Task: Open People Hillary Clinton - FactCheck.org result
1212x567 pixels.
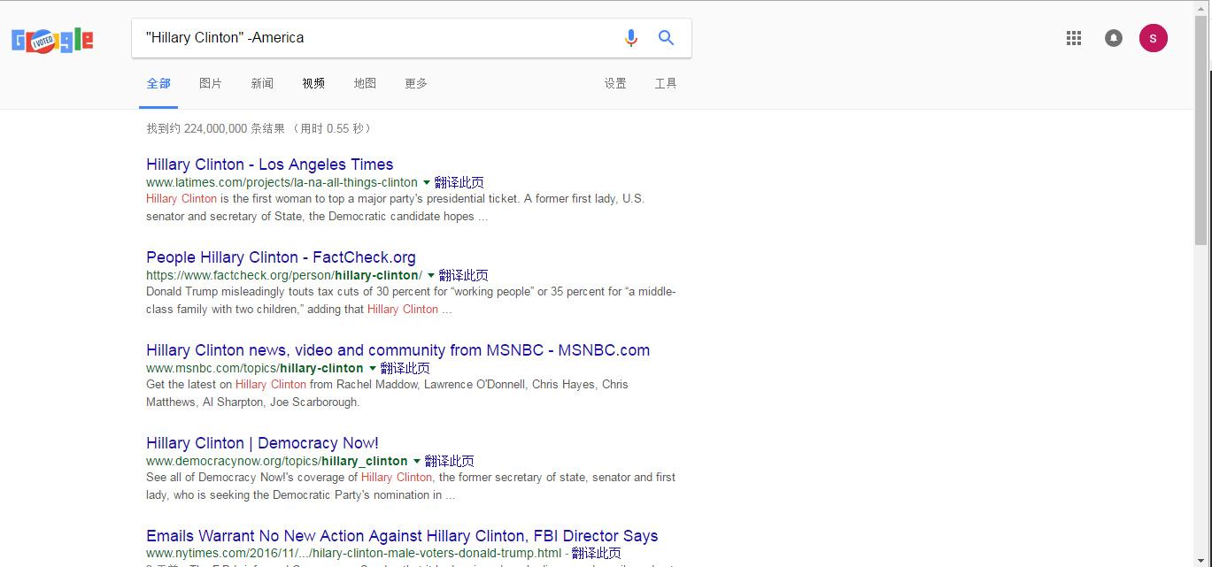Action: tap(281, 257)
